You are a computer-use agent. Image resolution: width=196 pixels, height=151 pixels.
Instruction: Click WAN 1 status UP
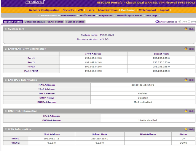[x=183, y=139]
